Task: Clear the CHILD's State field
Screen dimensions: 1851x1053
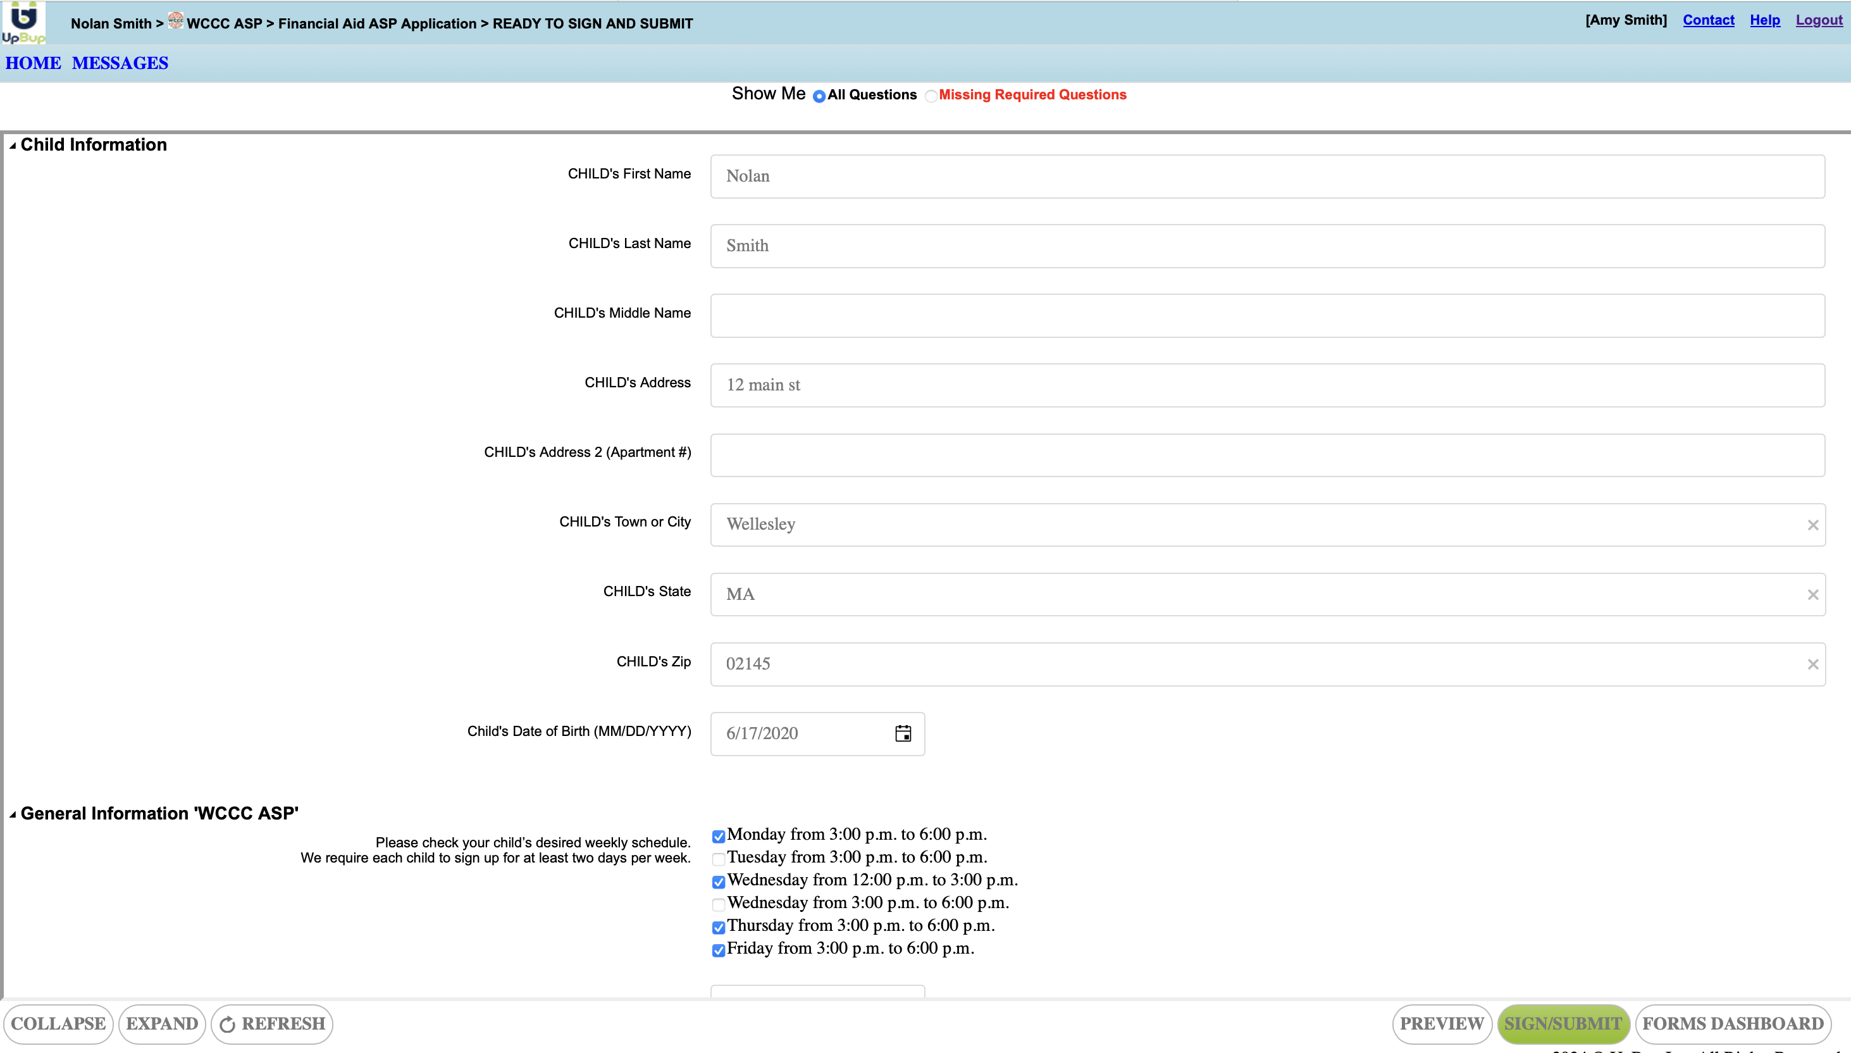Action: pos(1812,594)
